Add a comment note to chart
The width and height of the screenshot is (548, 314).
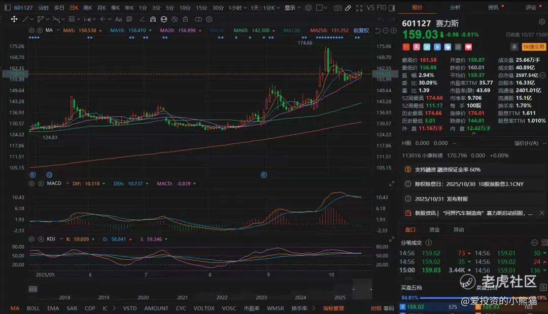129,19
